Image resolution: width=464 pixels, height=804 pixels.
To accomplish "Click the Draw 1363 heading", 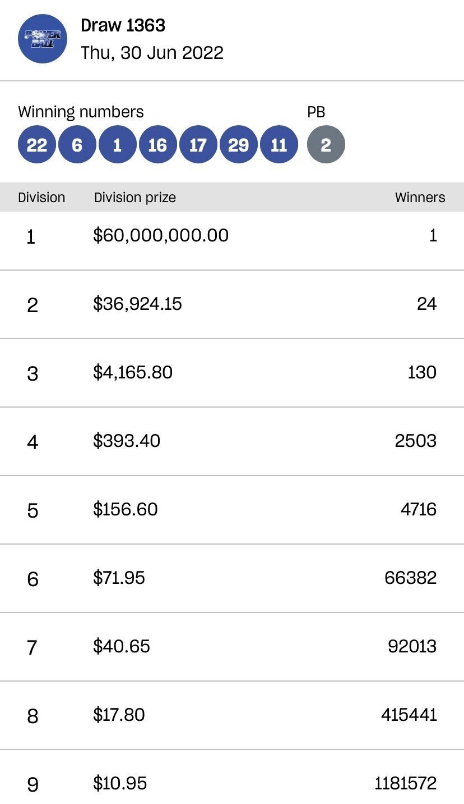I will pos(123,26).
